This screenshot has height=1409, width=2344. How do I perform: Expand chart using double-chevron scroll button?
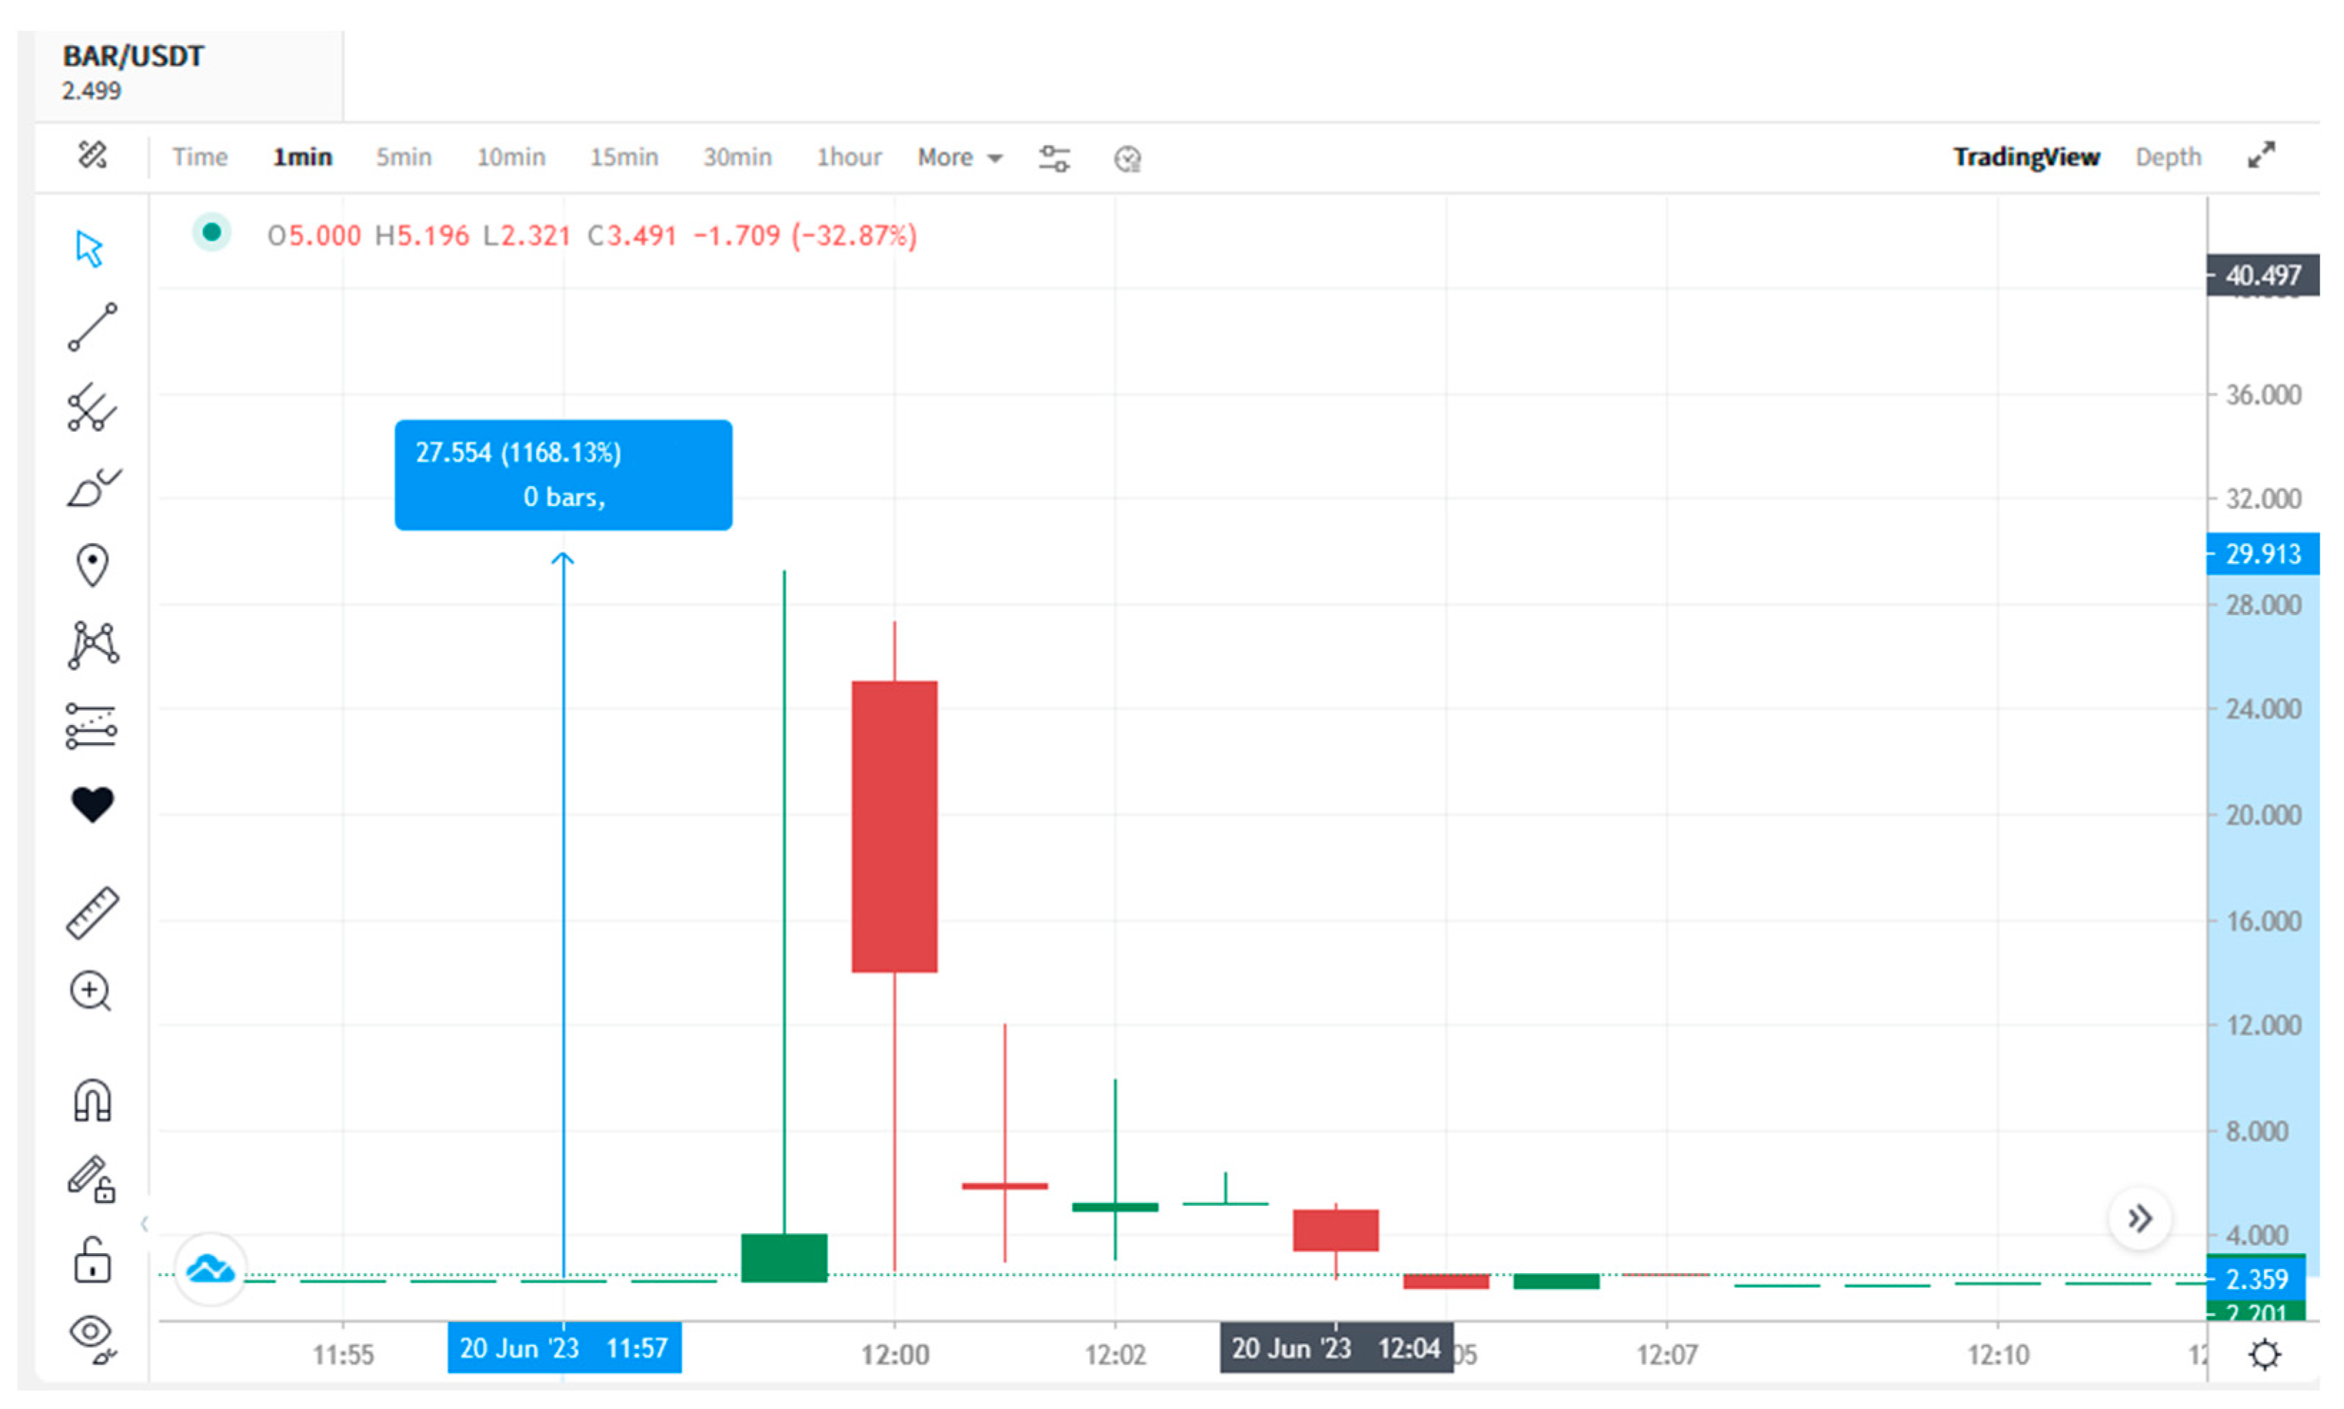(2138, 1218)
